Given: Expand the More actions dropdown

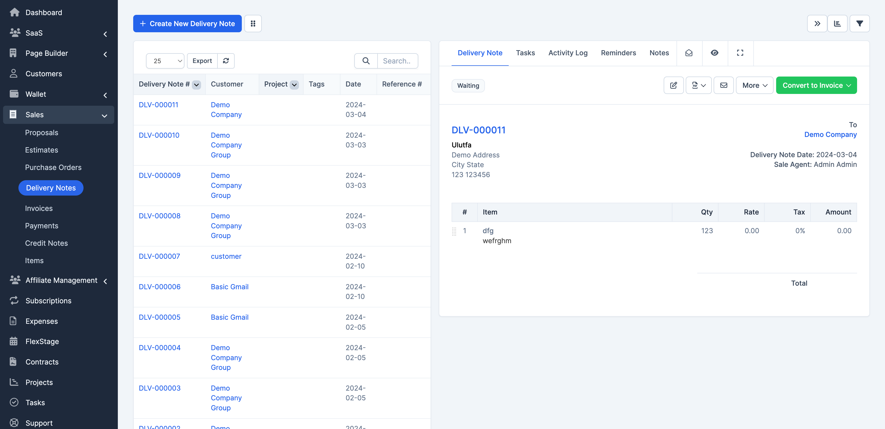Looking at the screenshot, I should coord(754,85).
